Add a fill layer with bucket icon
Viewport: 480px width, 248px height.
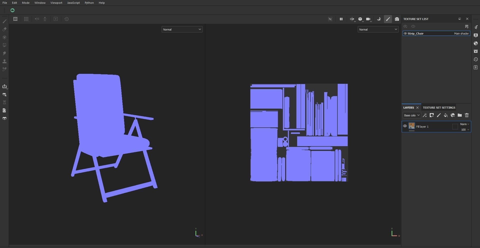pyautogui.click(x=446, y=115)
